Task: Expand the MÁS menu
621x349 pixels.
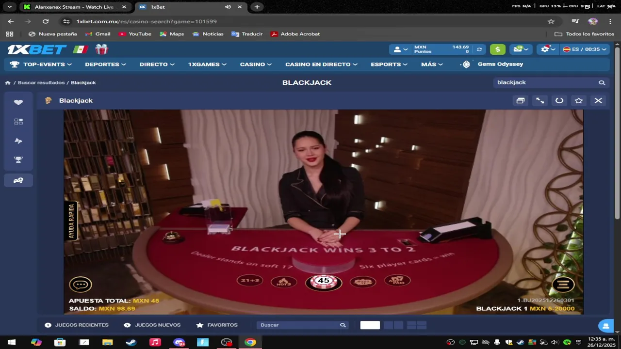Action: (432, 64)
